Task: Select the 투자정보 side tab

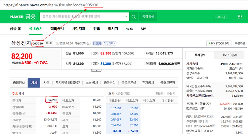Action: [x=200, y=55]
